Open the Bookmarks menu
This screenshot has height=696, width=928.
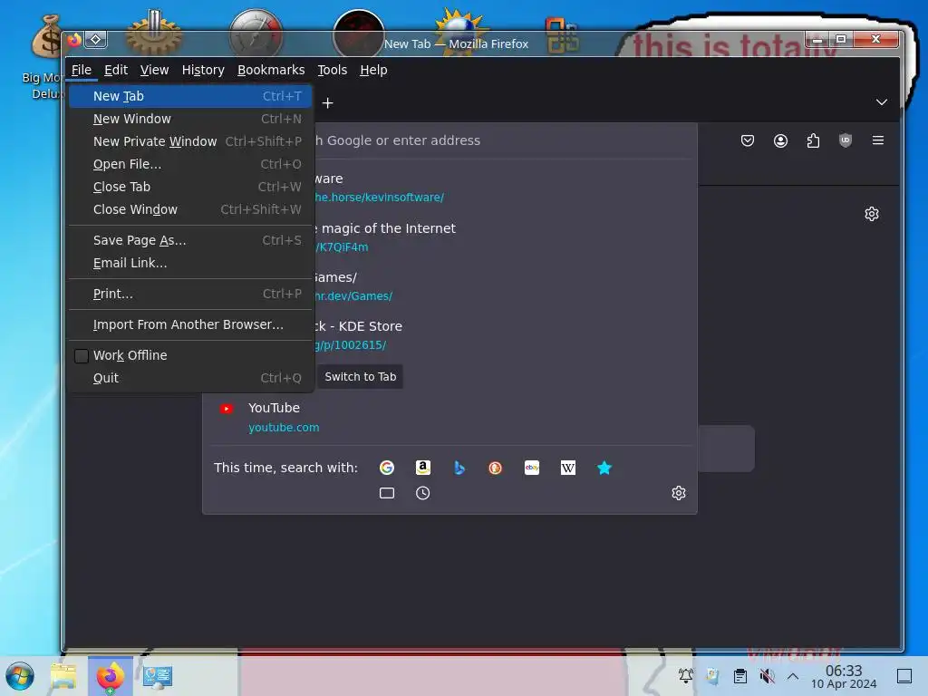coord(271,70)
